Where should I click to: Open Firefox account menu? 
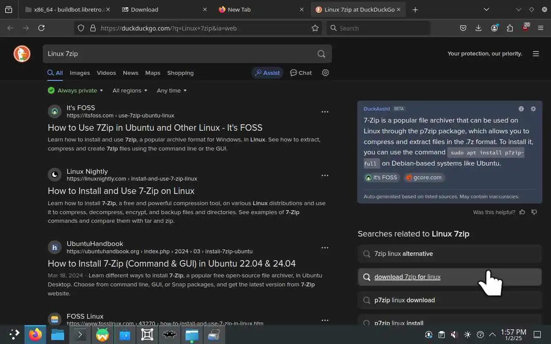495,28
